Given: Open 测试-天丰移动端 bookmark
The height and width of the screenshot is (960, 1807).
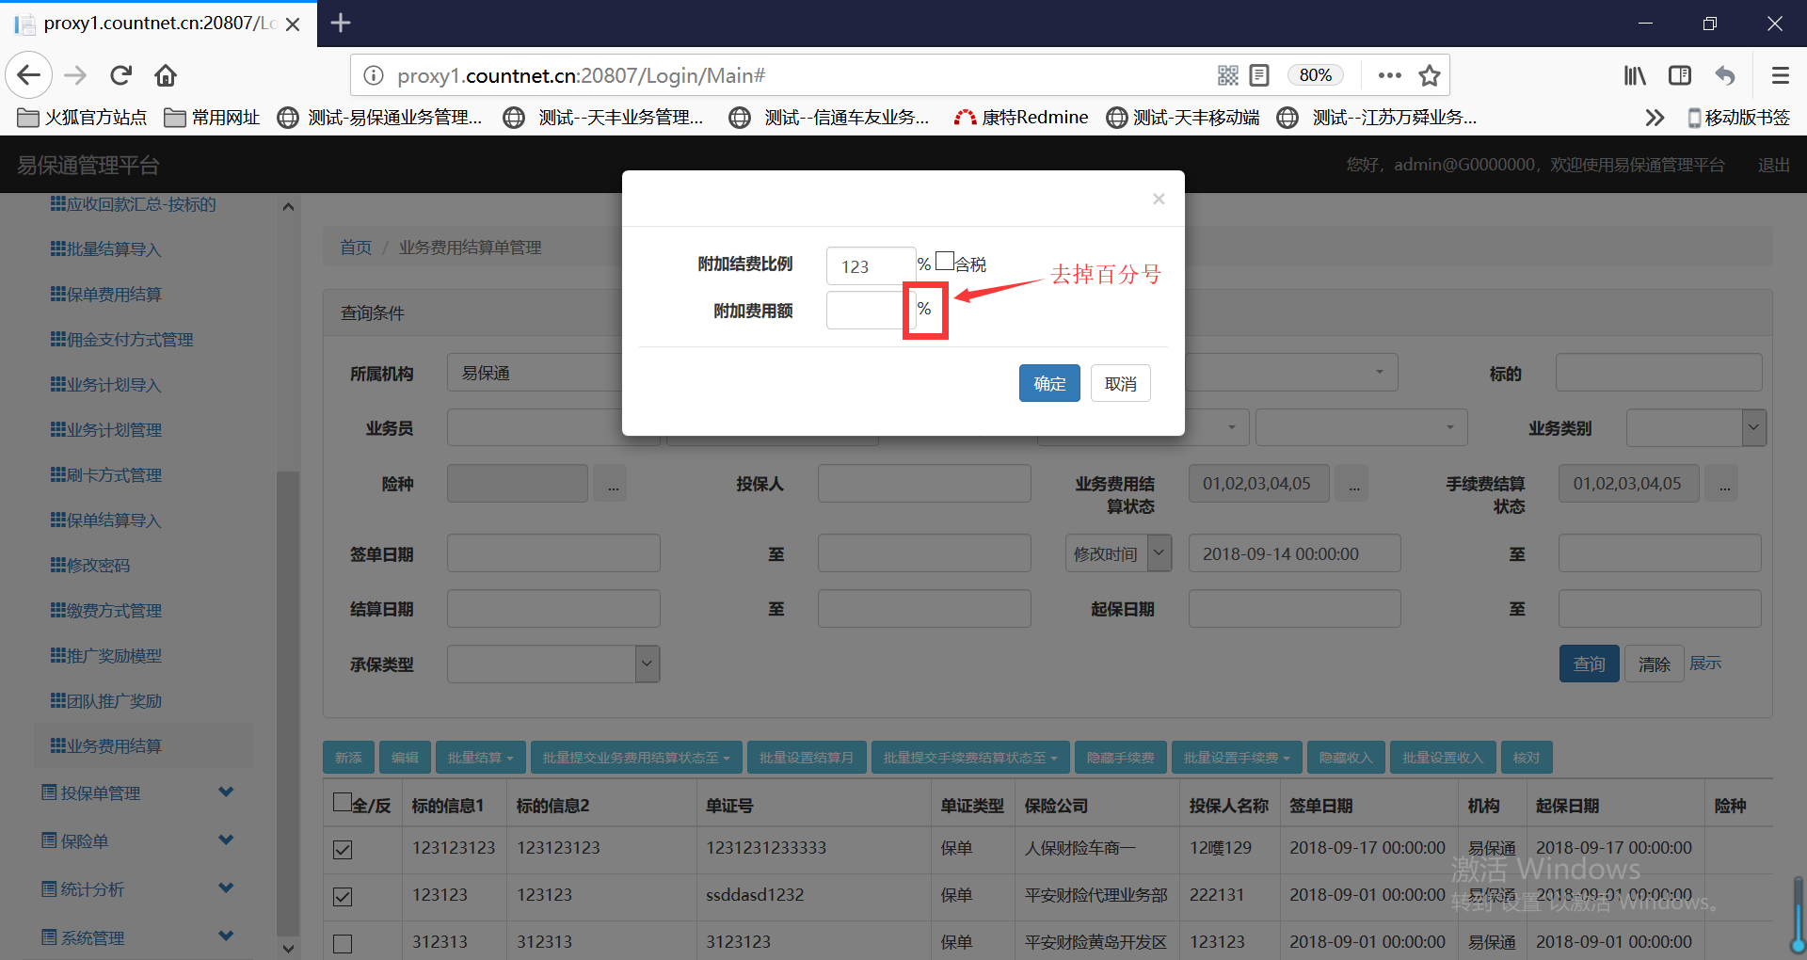Looking at the screenshot, I should coord(1183,118).
